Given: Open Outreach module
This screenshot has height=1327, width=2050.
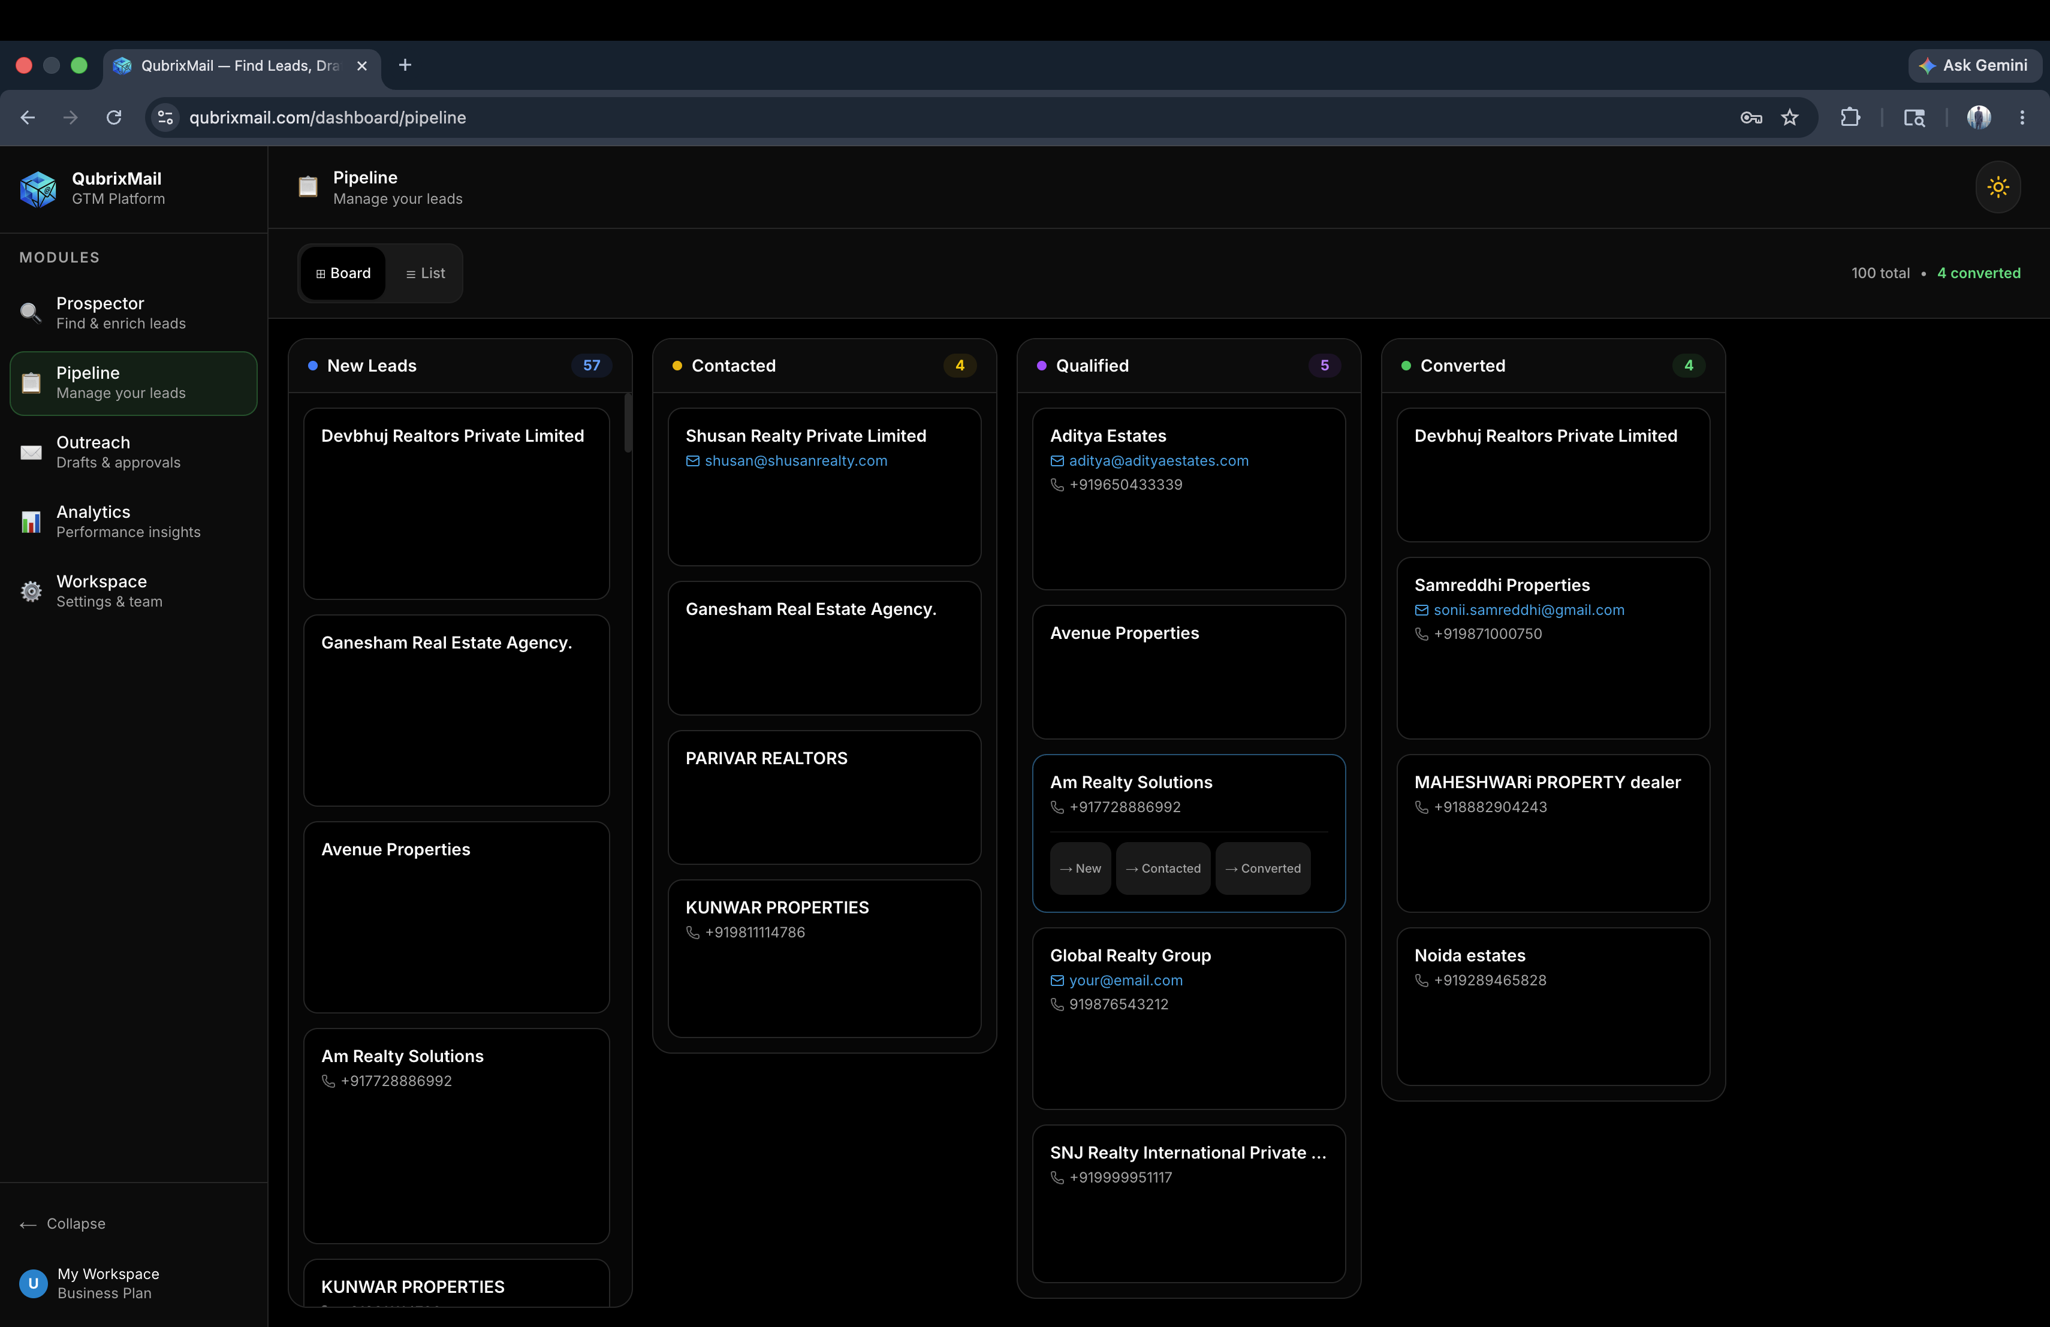Looking at the screenshot, I should coord(134,452).
